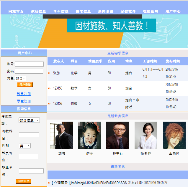Open the 性别 dropdown showing 男
Viewport: 188px width, 187px height.
(x=25, y=146)
